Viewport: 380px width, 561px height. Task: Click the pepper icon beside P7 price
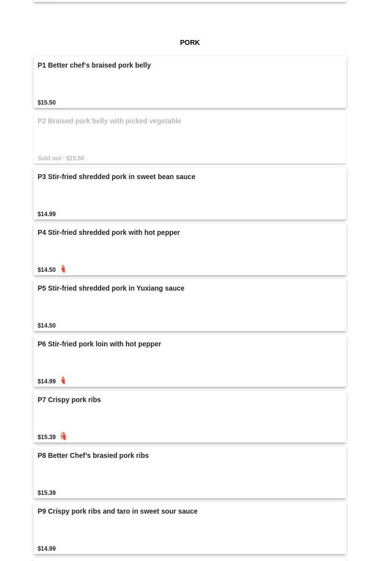point(63,436)
